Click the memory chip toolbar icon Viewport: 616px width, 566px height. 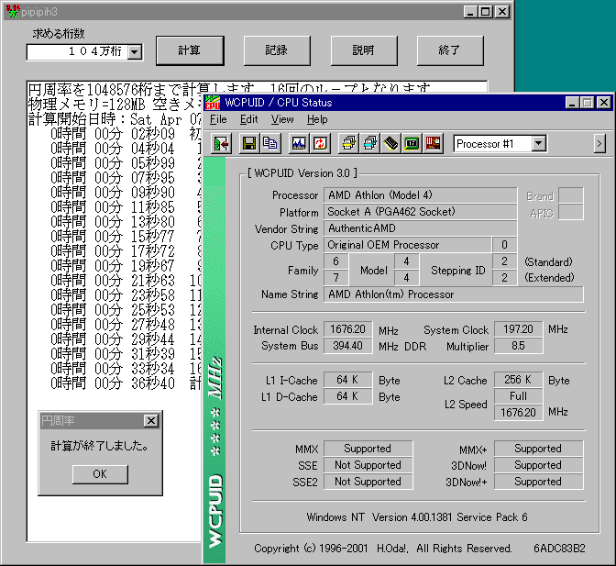(391, 144)
